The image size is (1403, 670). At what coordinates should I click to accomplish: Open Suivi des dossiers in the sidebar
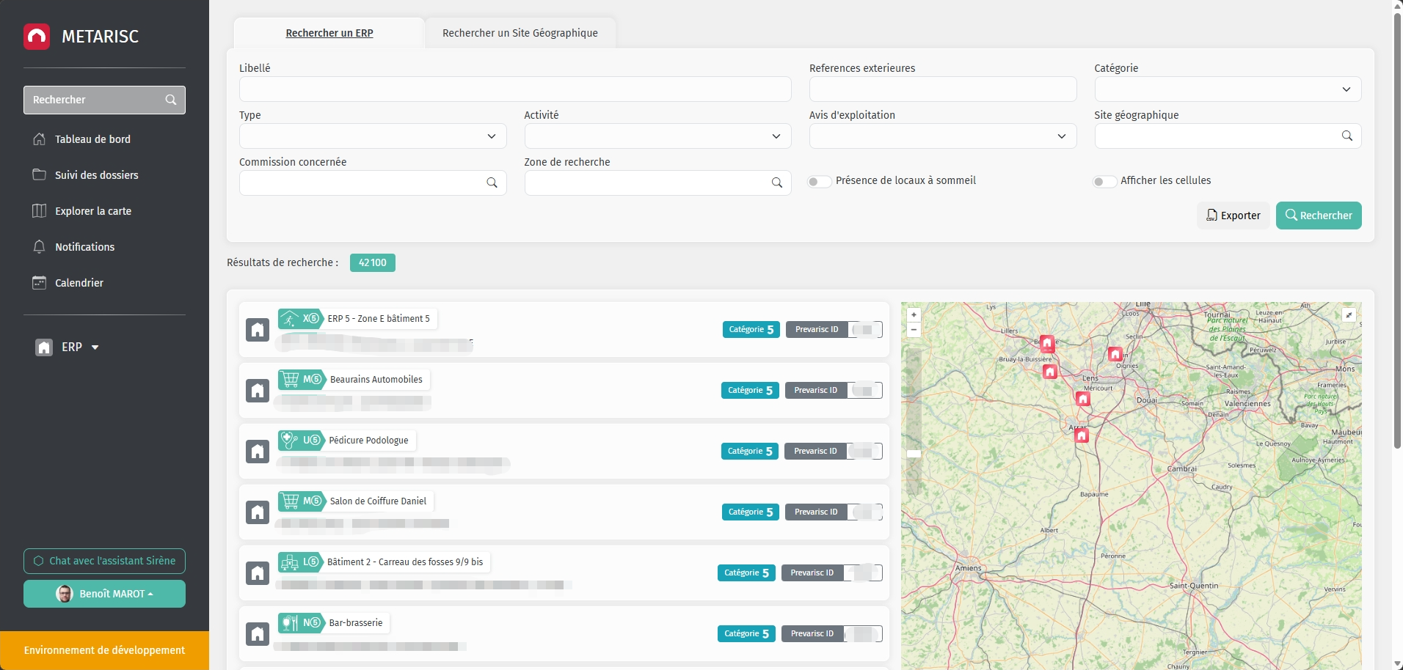96,174
